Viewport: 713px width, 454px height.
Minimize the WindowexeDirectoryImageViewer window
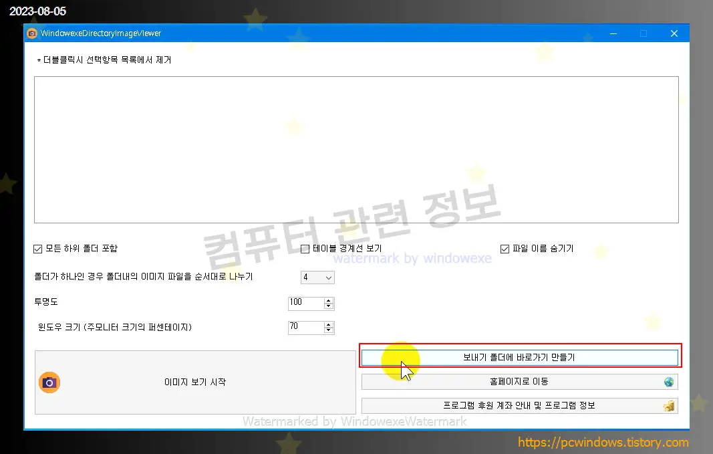[613, 33]
